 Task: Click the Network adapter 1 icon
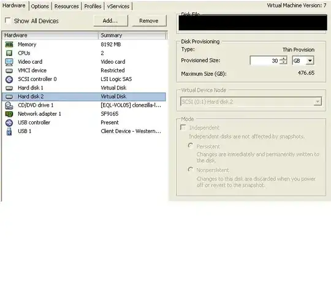[x=9, y=114]
